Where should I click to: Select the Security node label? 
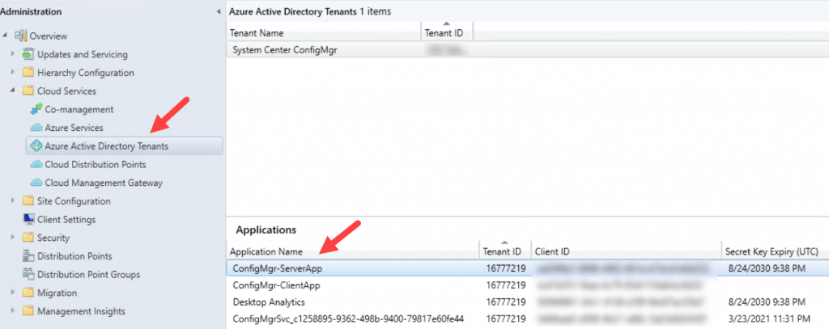coord(53,238)
